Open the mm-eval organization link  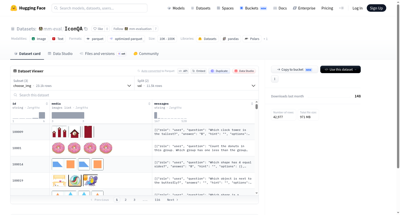52,29
